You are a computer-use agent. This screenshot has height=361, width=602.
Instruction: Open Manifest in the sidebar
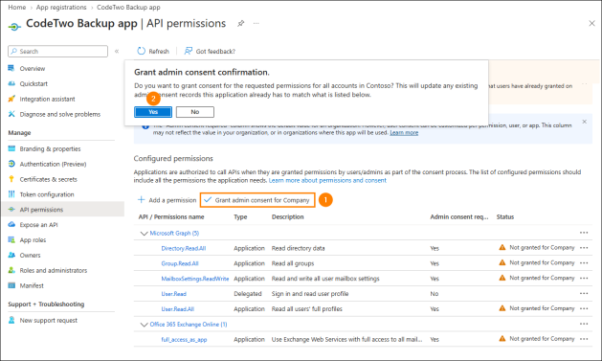click(x=32, y=285)
